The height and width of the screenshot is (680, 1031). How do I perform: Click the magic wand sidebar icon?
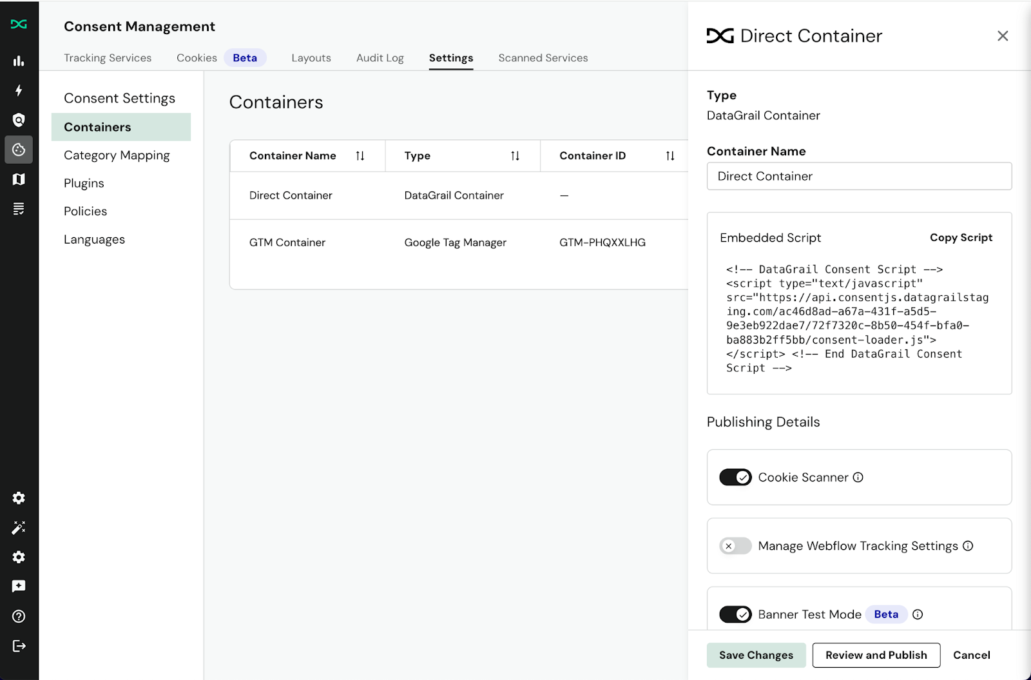coord(19,528)
